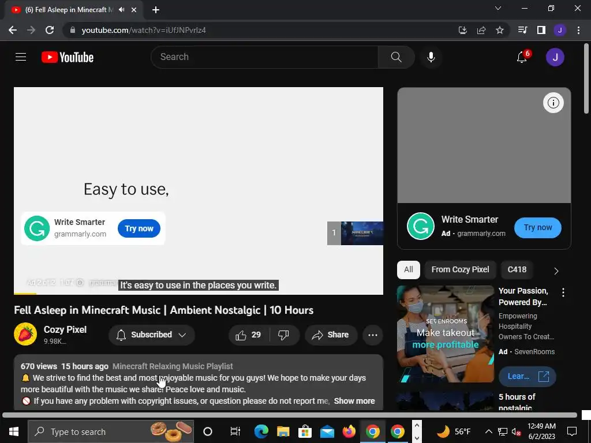Click the search magnifier button

396,57
